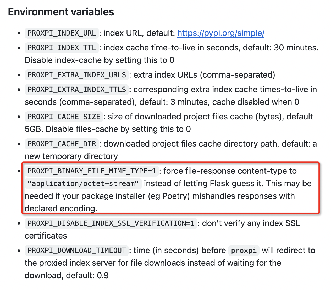331x290 pixels.
Task: Click the Environment variables heading
Action: click(61, 12)
